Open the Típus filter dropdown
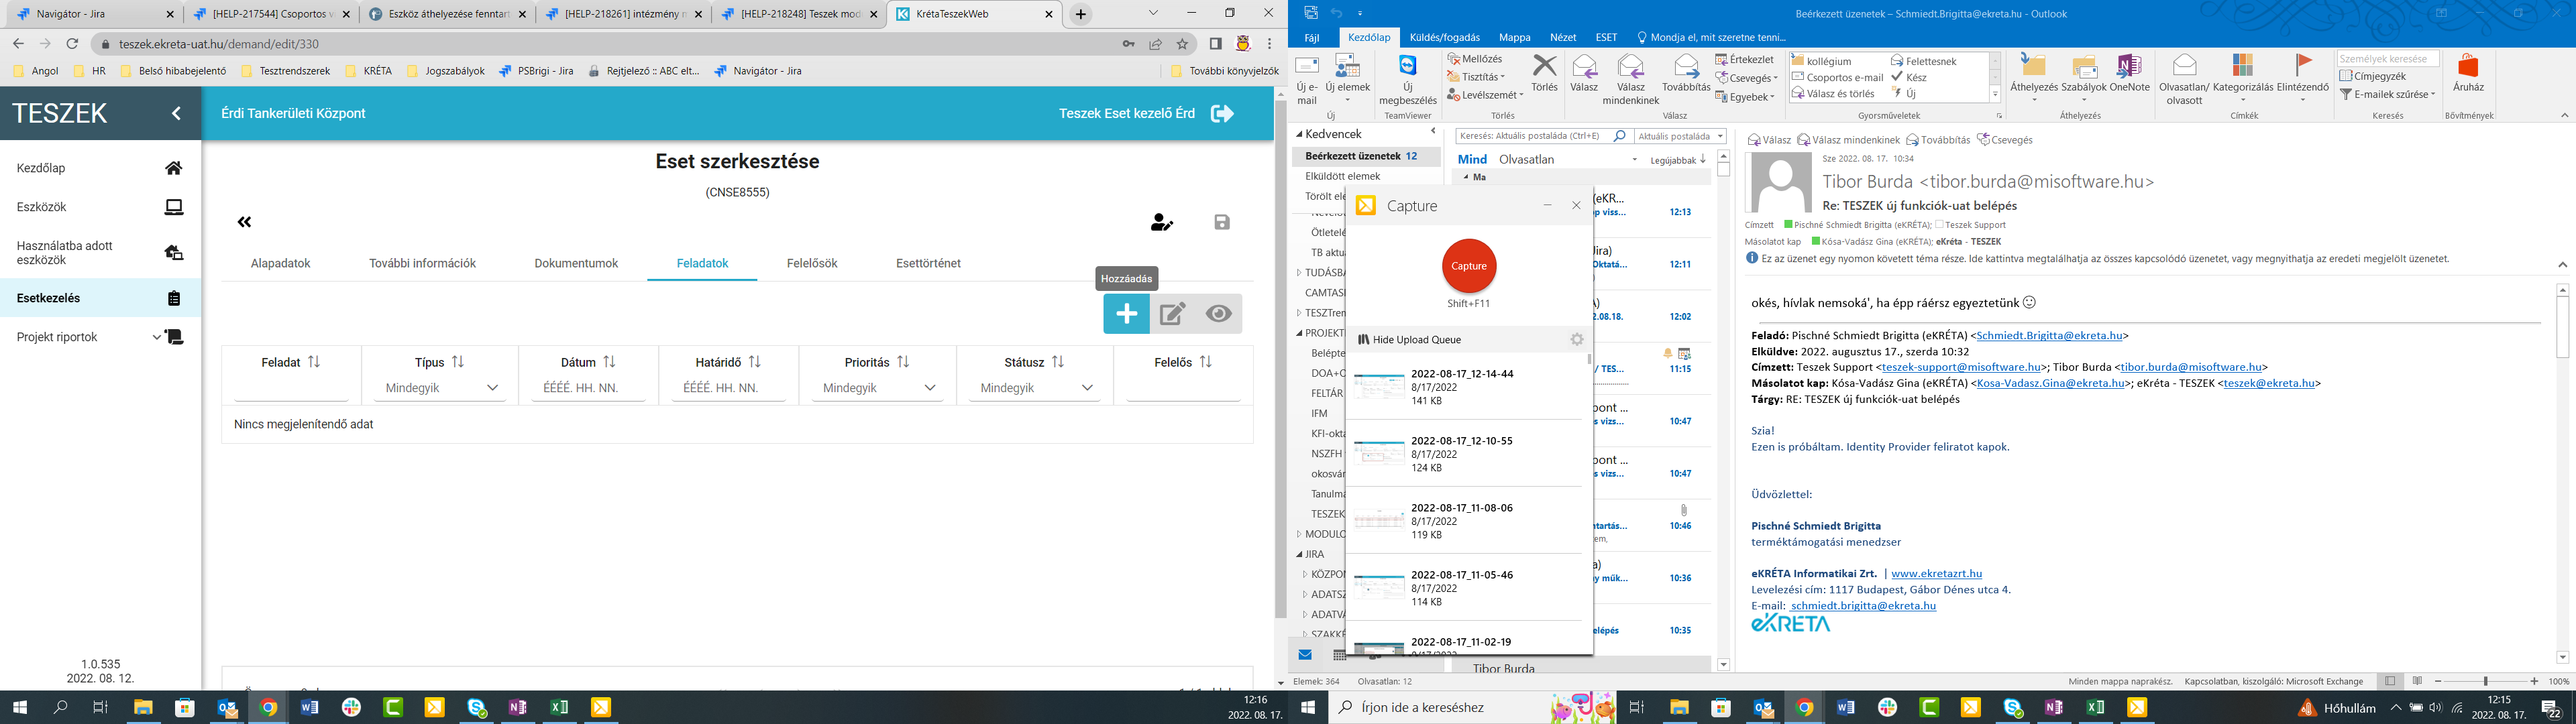Screen dimensions: 2576x724 tap(441, 388)
